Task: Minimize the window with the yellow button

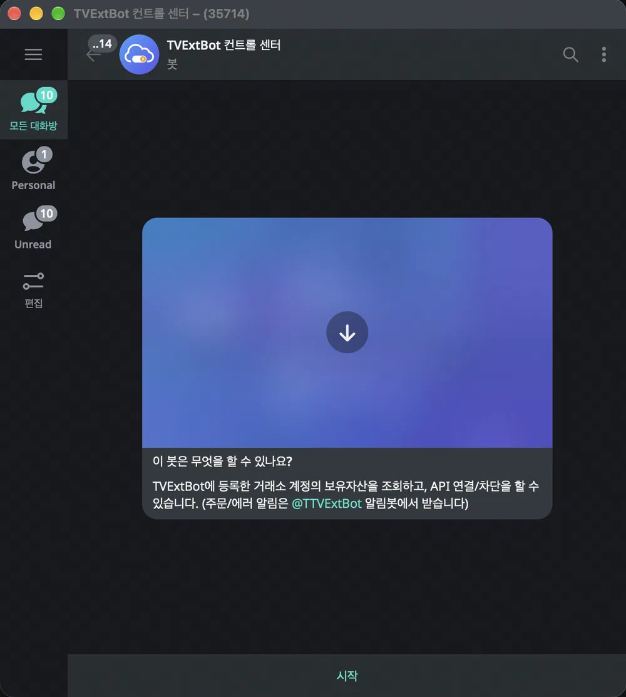Action: (x=36, y=14)
